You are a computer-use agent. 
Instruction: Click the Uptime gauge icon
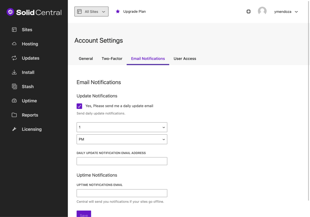point(14,101)
